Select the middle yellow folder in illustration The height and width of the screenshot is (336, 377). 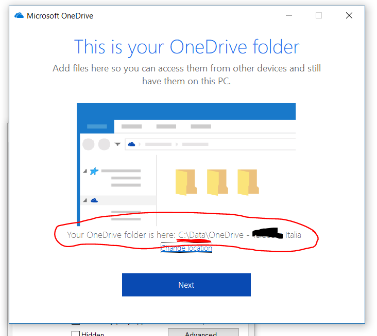click(217, 182)
